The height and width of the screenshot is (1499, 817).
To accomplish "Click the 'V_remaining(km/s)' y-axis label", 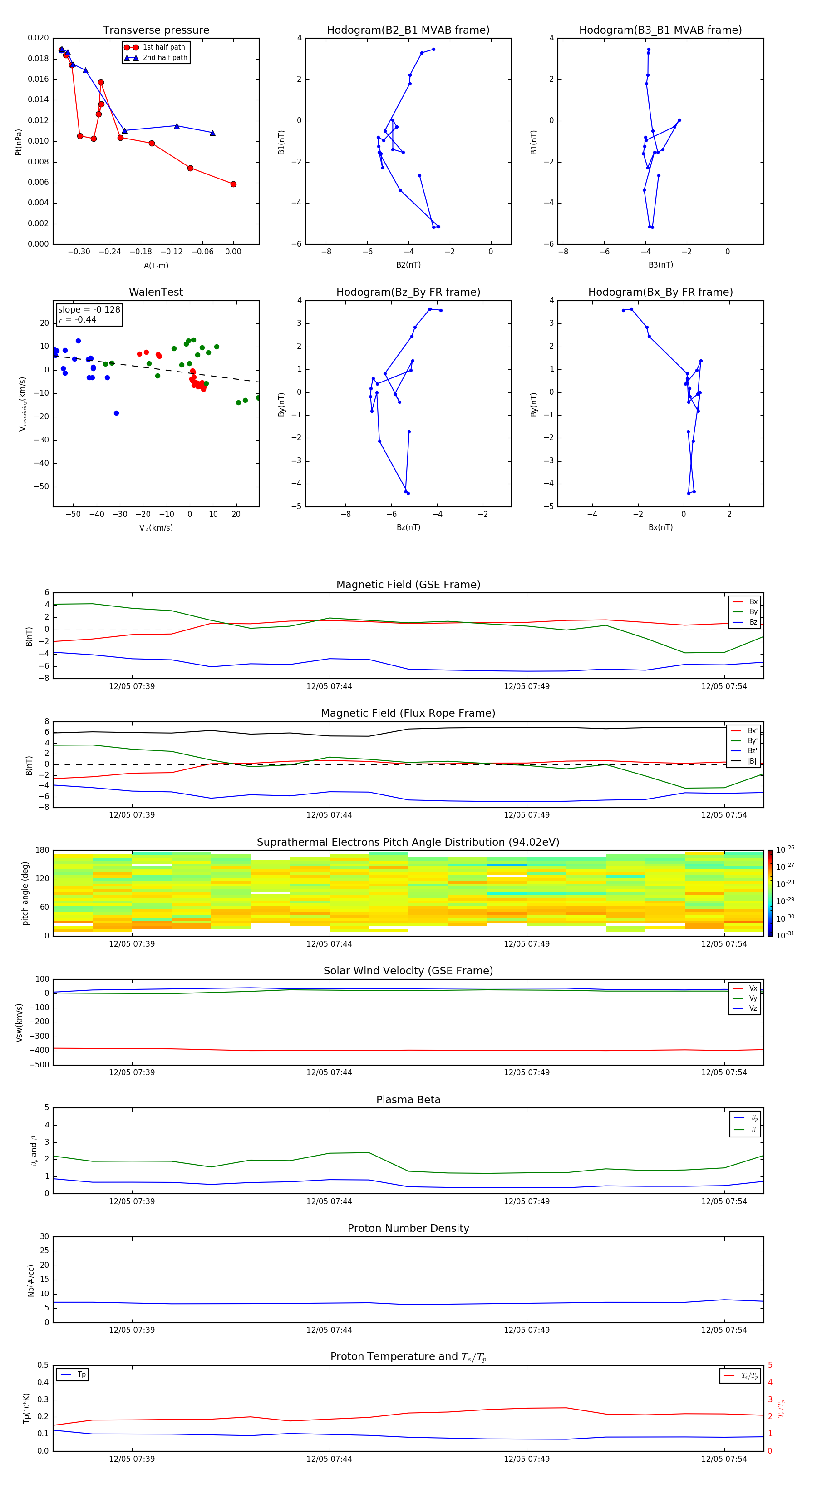I will pos(22,404).
